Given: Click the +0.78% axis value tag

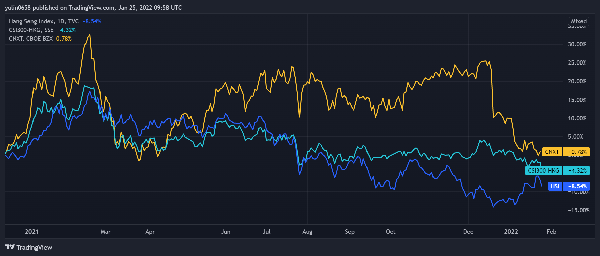Looking at the screenshot, I should tap(576, 152).
